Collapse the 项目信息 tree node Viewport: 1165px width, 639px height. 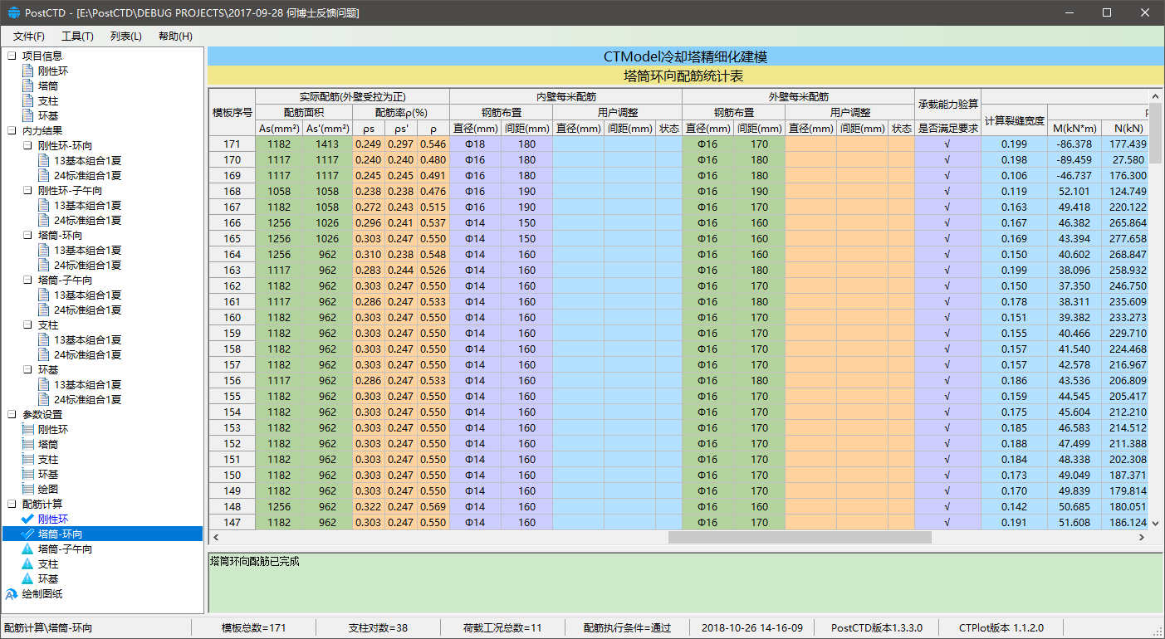[x=12, y=56]
